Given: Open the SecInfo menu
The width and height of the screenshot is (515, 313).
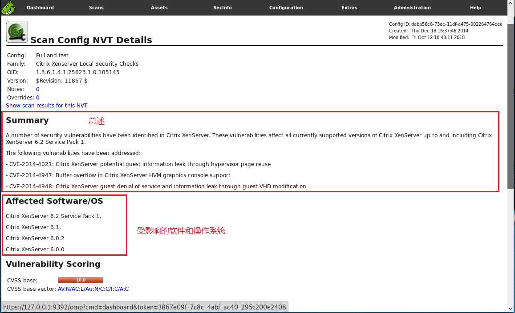Looking at the screenshot, I should click(x=223, y=8).
